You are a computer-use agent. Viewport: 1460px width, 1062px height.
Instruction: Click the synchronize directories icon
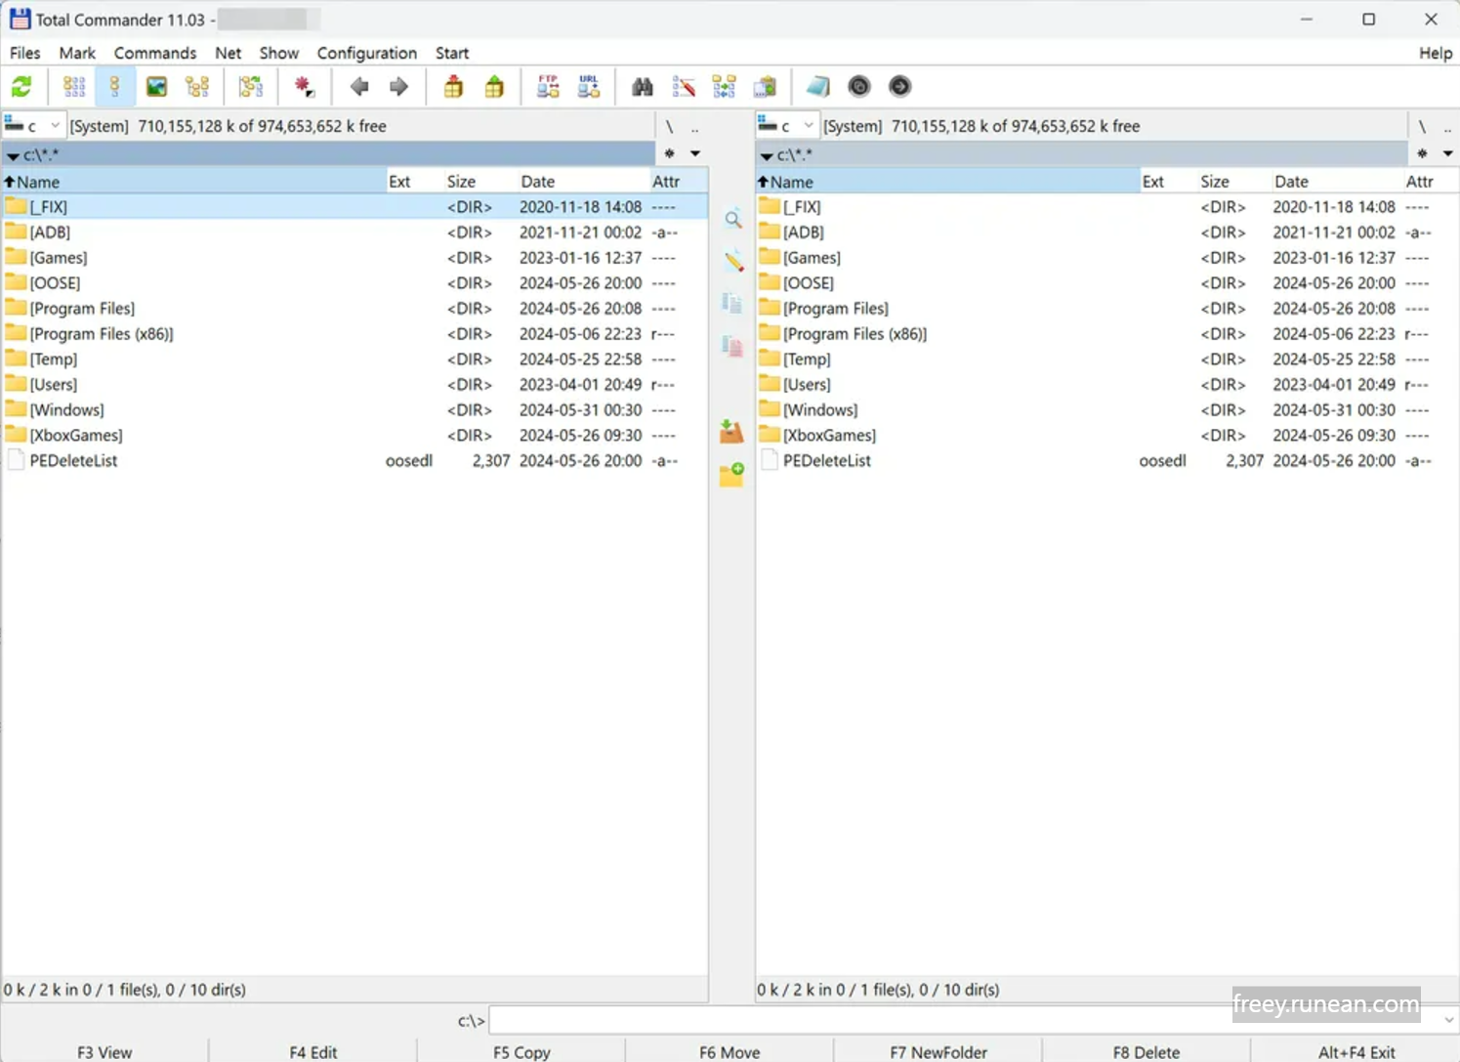724,87
